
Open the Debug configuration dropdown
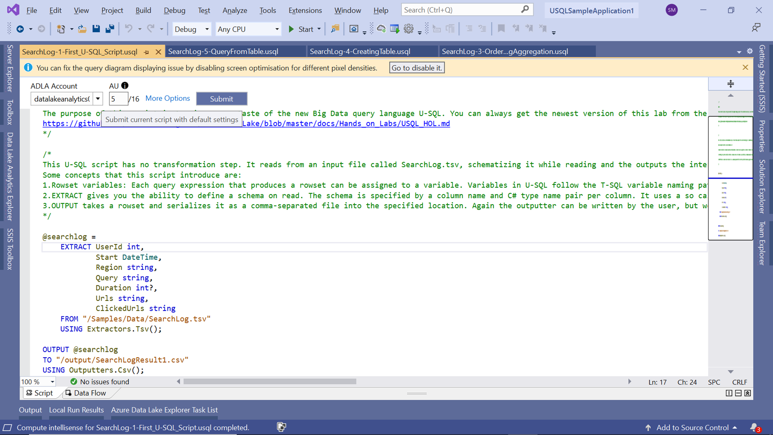(207, 29)
